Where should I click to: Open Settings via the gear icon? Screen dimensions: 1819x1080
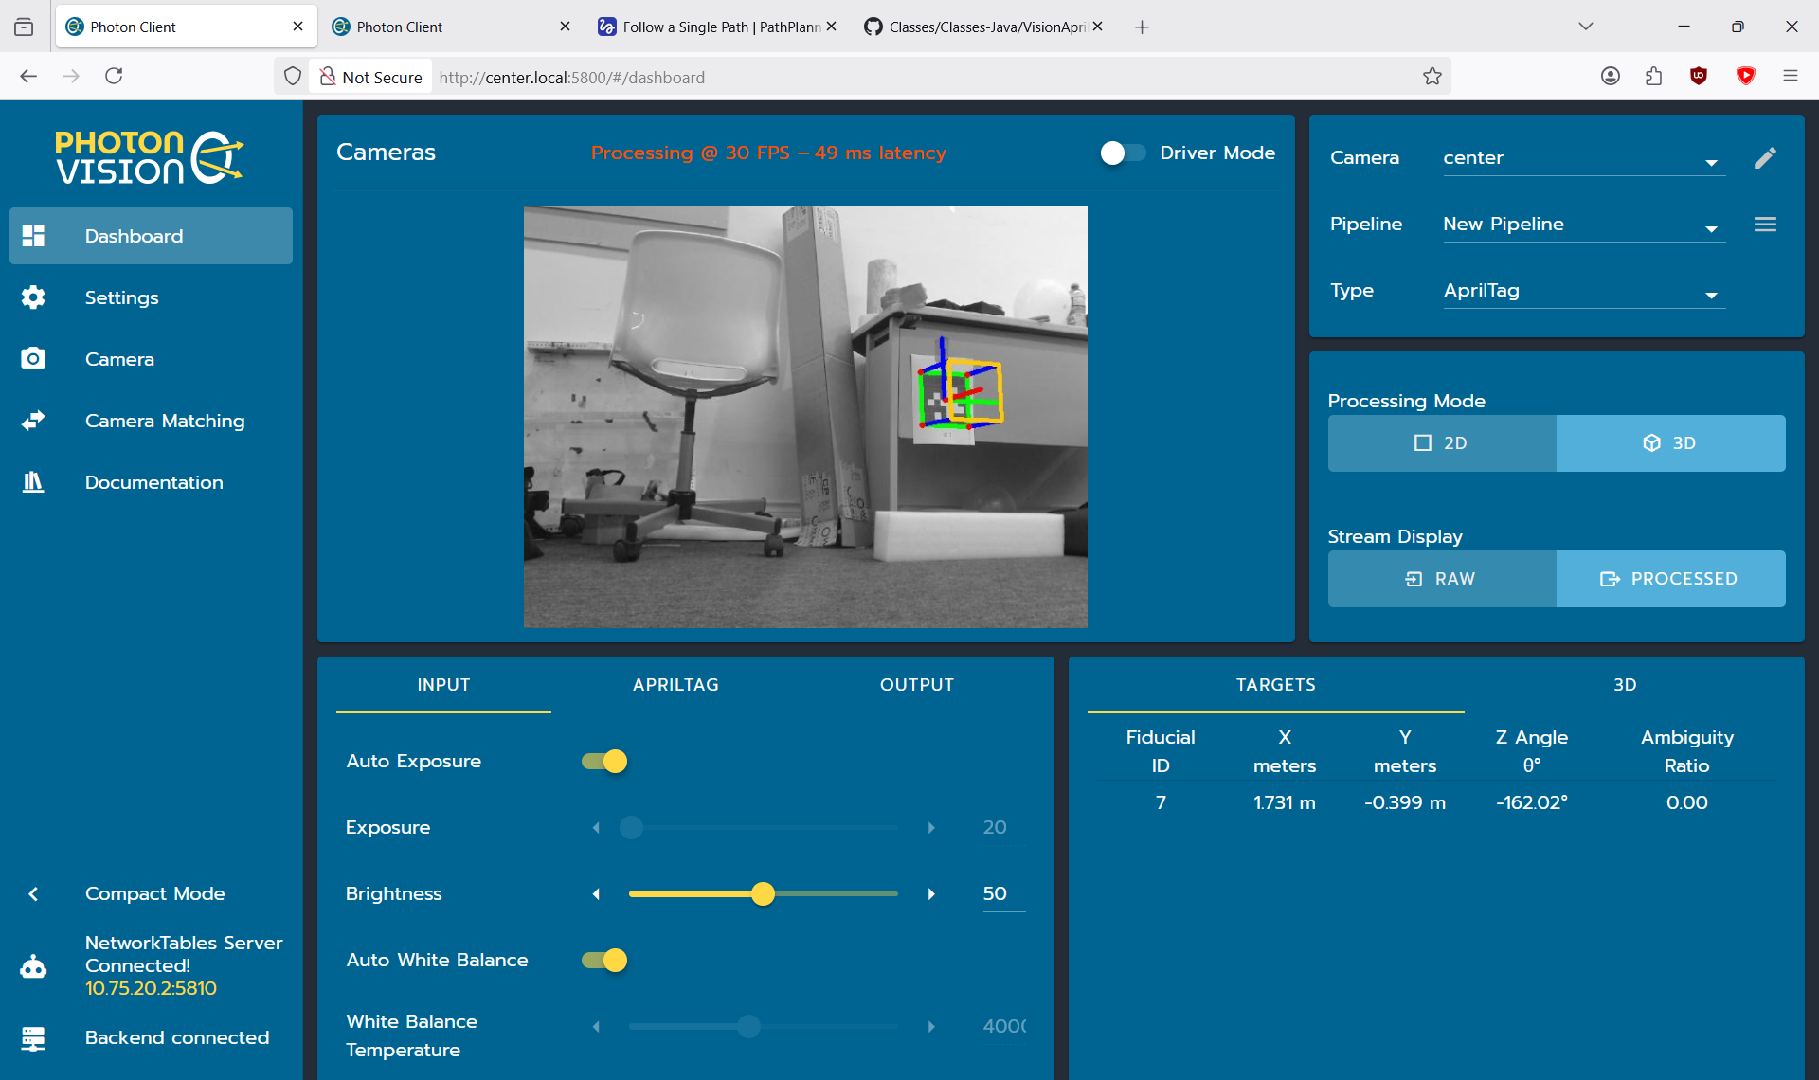click(33, 297)
